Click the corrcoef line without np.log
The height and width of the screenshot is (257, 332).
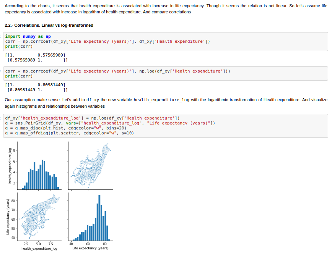tap(107, 41)
